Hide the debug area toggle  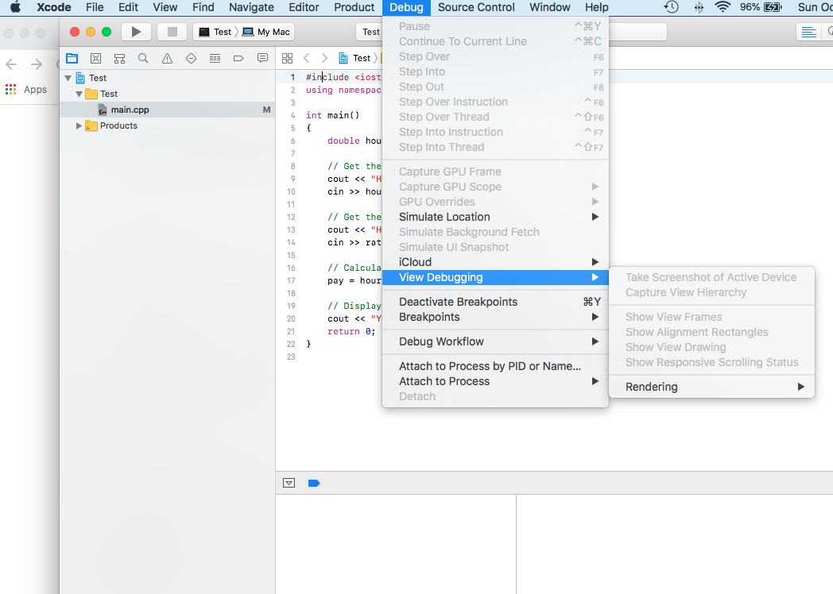[289, 483]
